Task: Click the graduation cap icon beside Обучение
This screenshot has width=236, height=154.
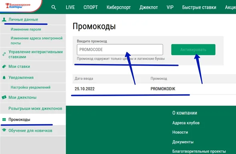Action: 4,130
